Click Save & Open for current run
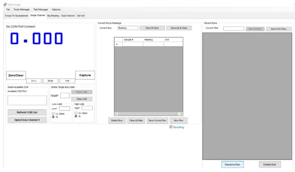Viewport: 295px width, 172px height. (x=152, y=28)
